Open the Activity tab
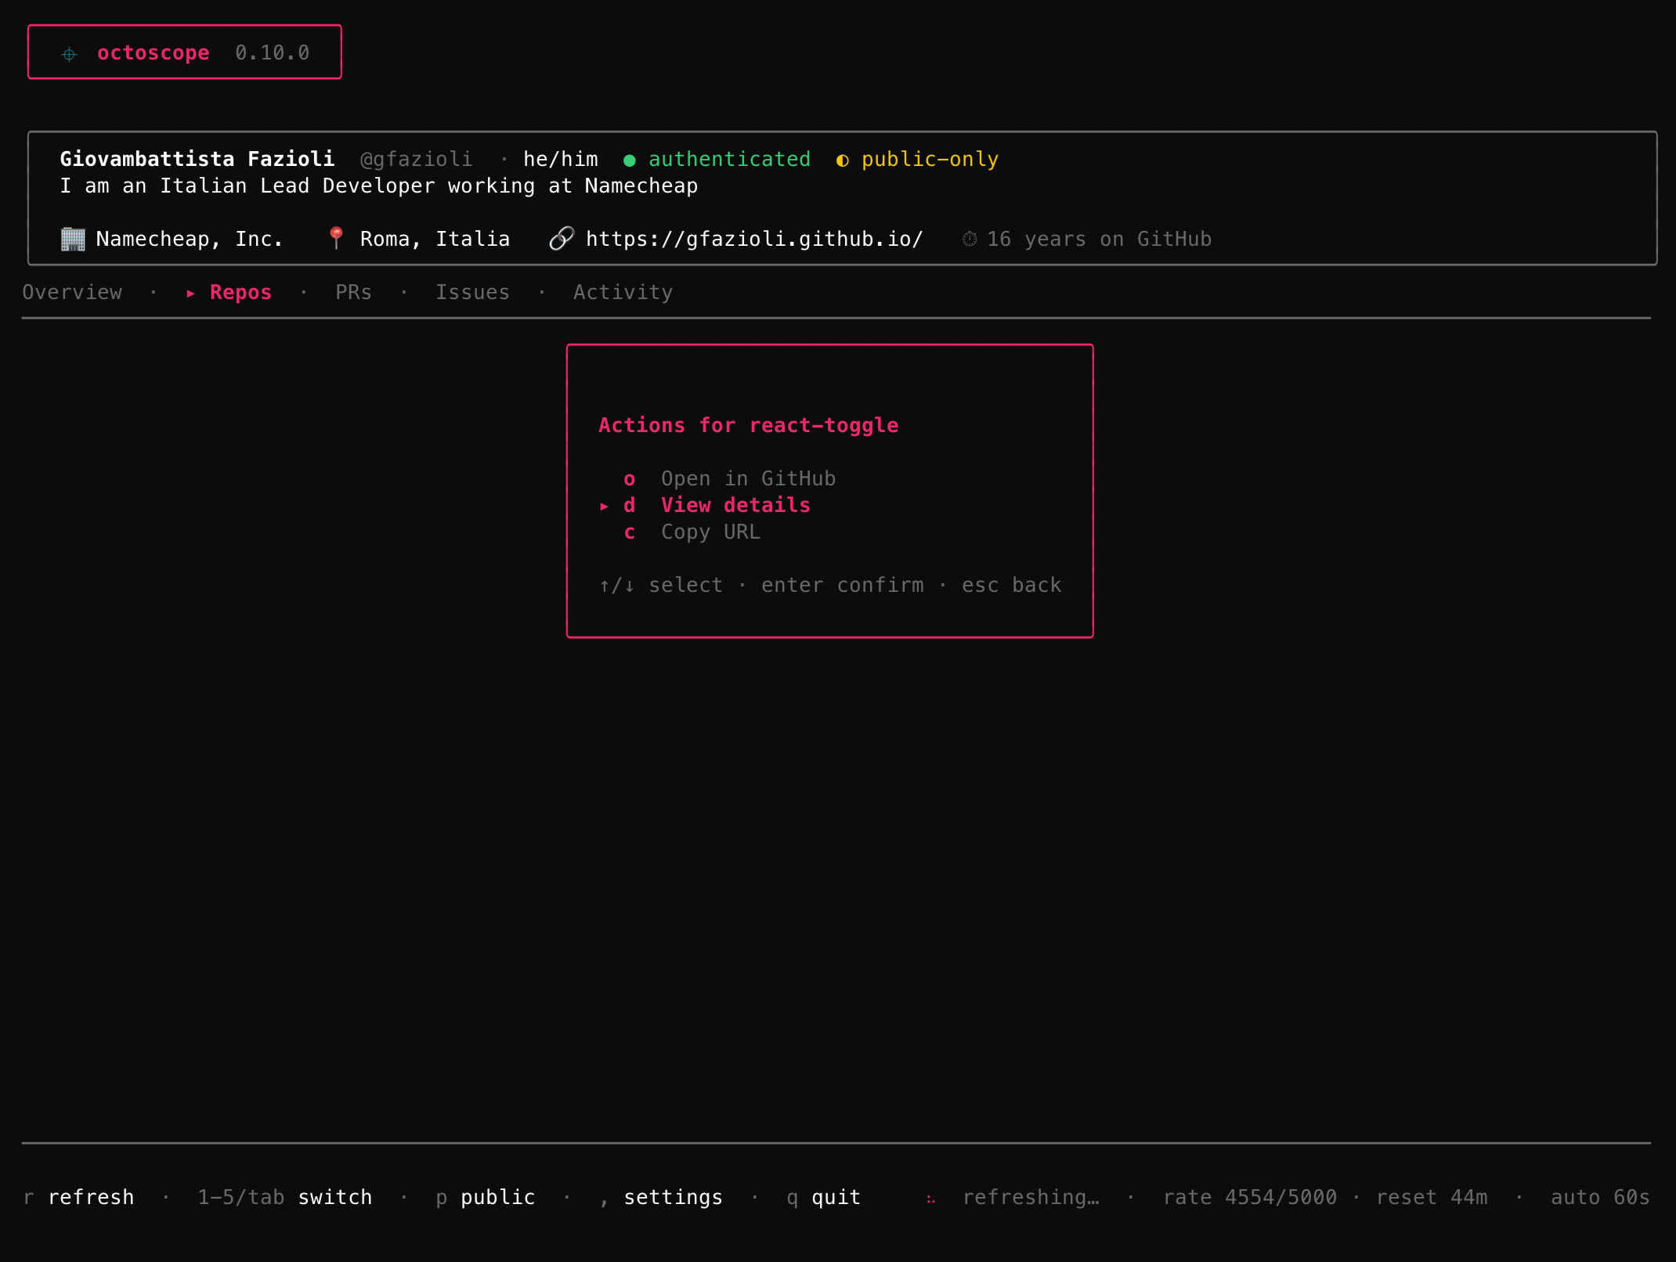Viewport: 1676px width, 1262px height. point(623,292)
